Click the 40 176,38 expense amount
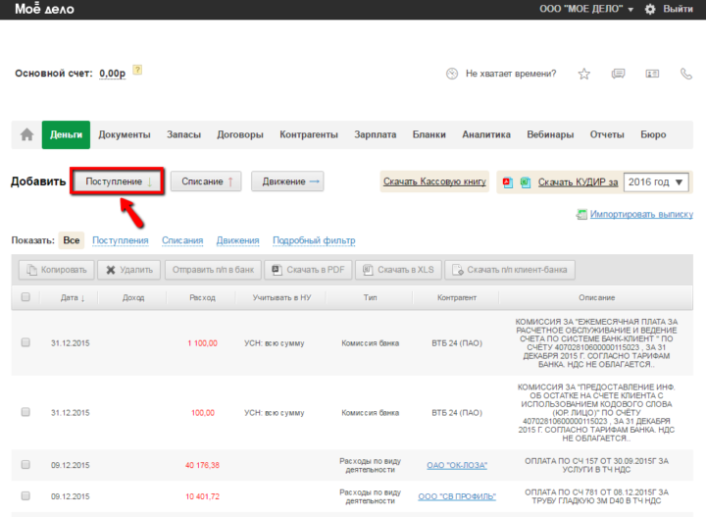This screenshot has width=706, height=517. click(x=202, y=465)
